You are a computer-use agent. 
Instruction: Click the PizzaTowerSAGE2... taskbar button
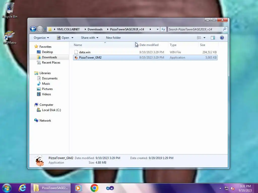pos(51,188)
